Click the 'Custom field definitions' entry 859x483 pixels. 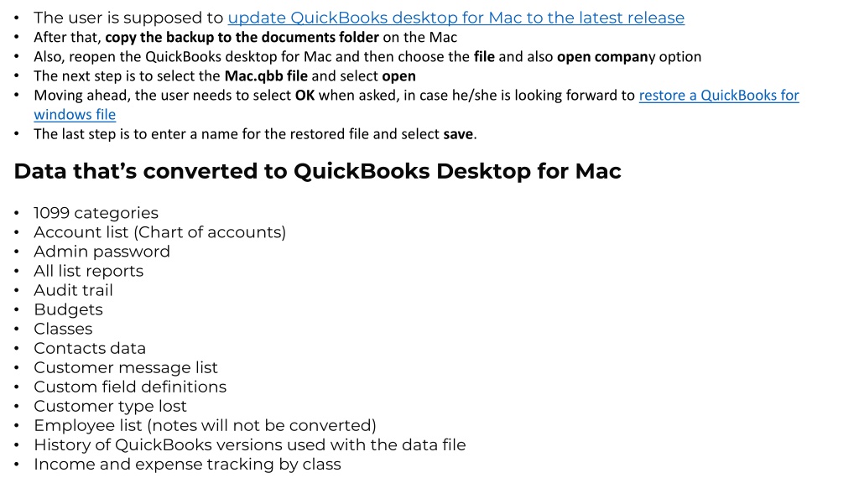click(x=130, y=387)
